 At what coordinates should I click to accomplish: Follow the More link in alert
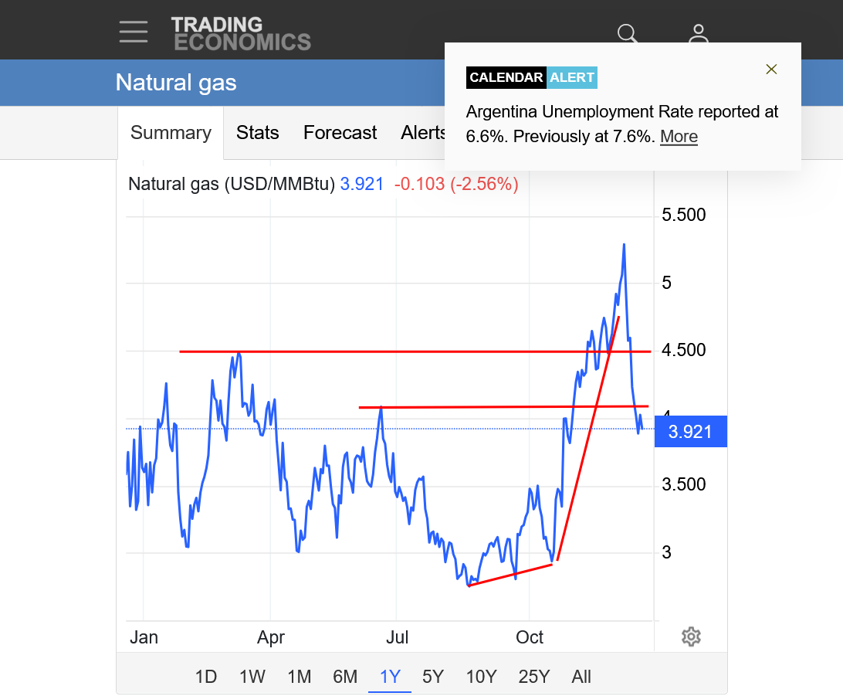tap(679, 137)
